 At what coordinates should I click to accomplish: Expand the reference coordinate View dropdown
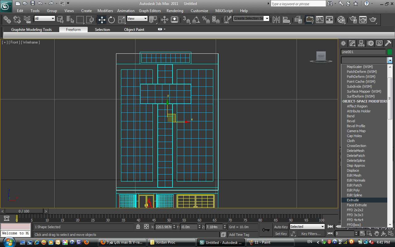tap(137, 19)
